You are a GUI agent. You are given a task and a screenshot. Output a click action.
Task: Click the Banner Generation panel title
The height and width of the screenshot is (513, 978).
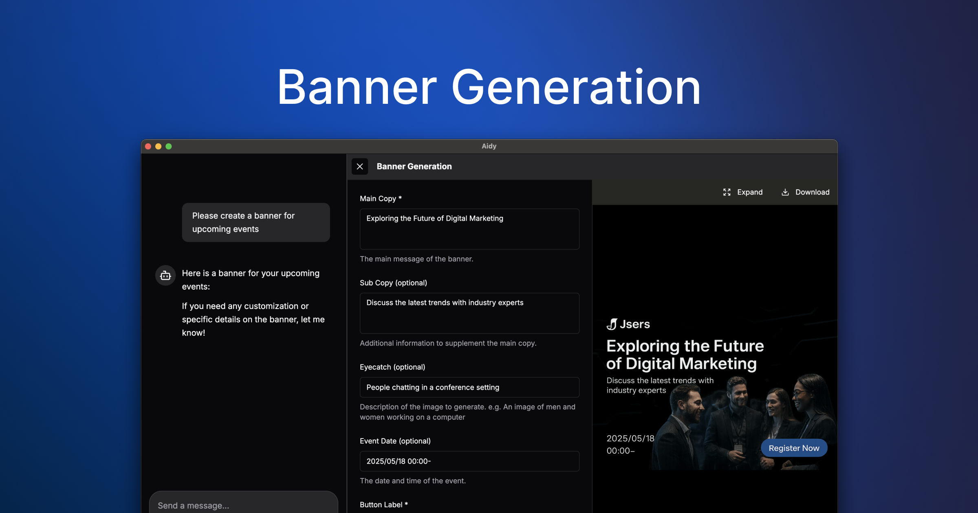pos(414,167)
